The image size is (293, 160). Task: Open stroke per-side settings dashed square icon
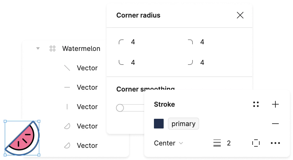256,143
